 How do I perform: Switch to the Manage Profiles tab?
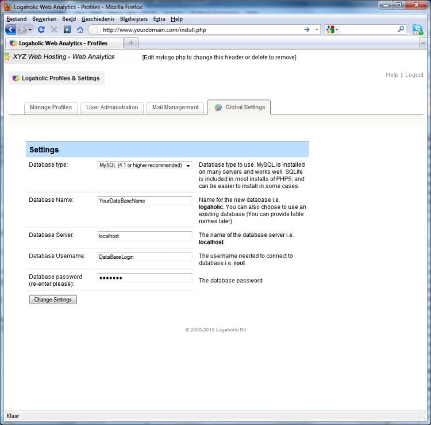tap(51, 108)
